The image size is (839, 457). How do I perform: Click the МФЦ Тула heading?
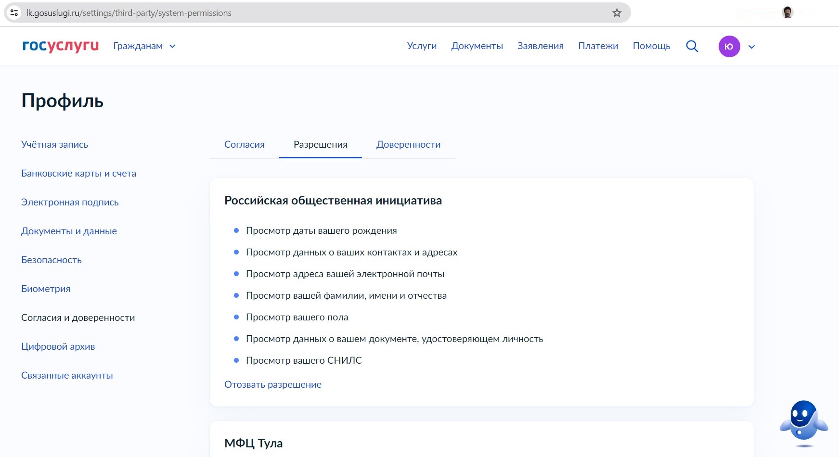coord(254,443)
